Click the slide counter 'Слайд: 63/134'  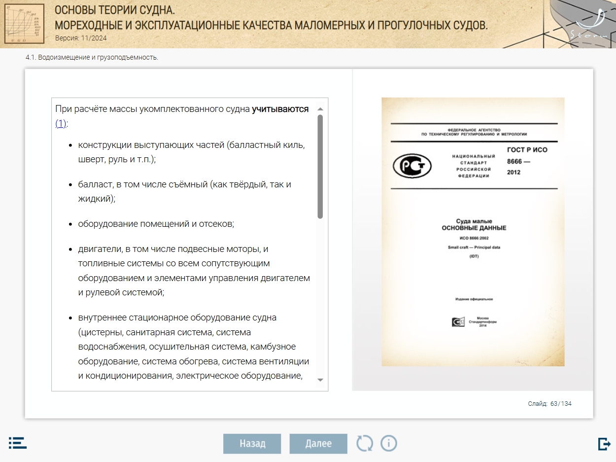[550, 403]
